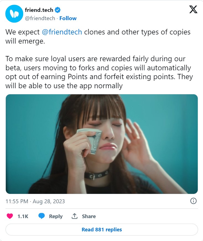
Task: Click the 1.1K likes count
Action: tap(23, 216)
